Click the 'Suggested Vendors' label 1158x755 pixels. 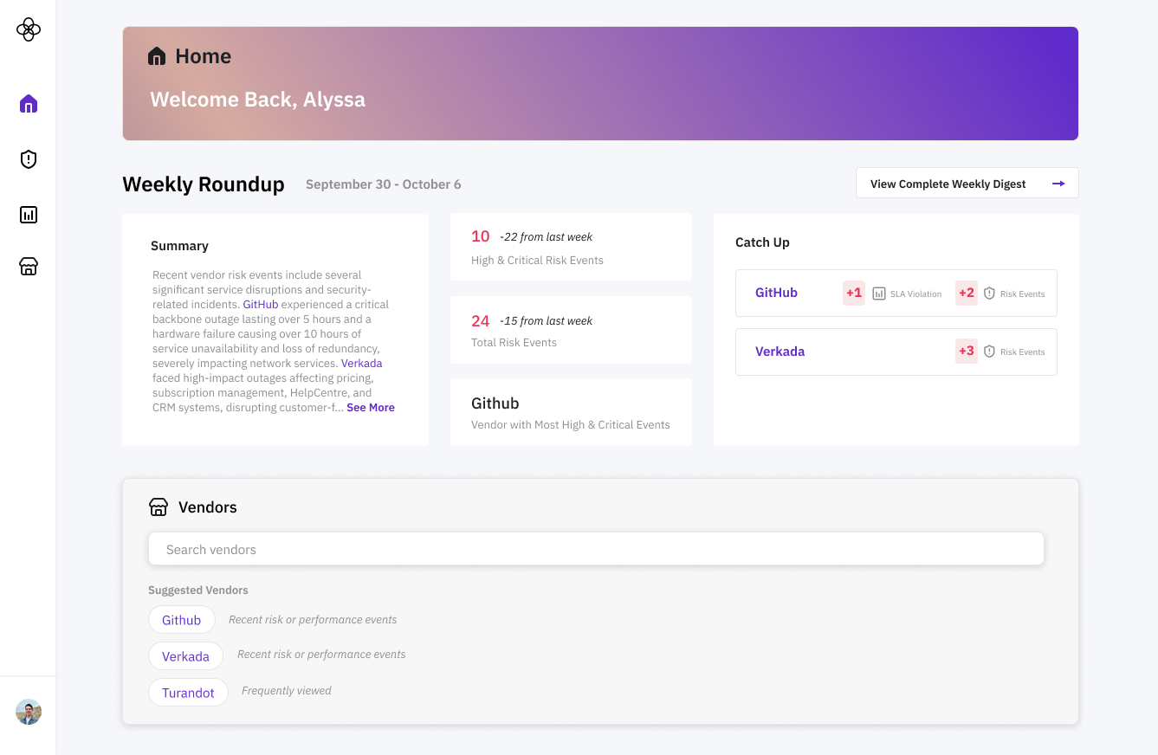click(x=198, y=590)
